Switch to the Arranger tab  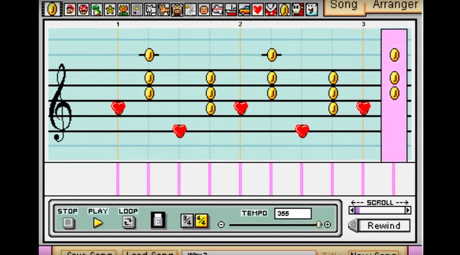coord(395,5)
